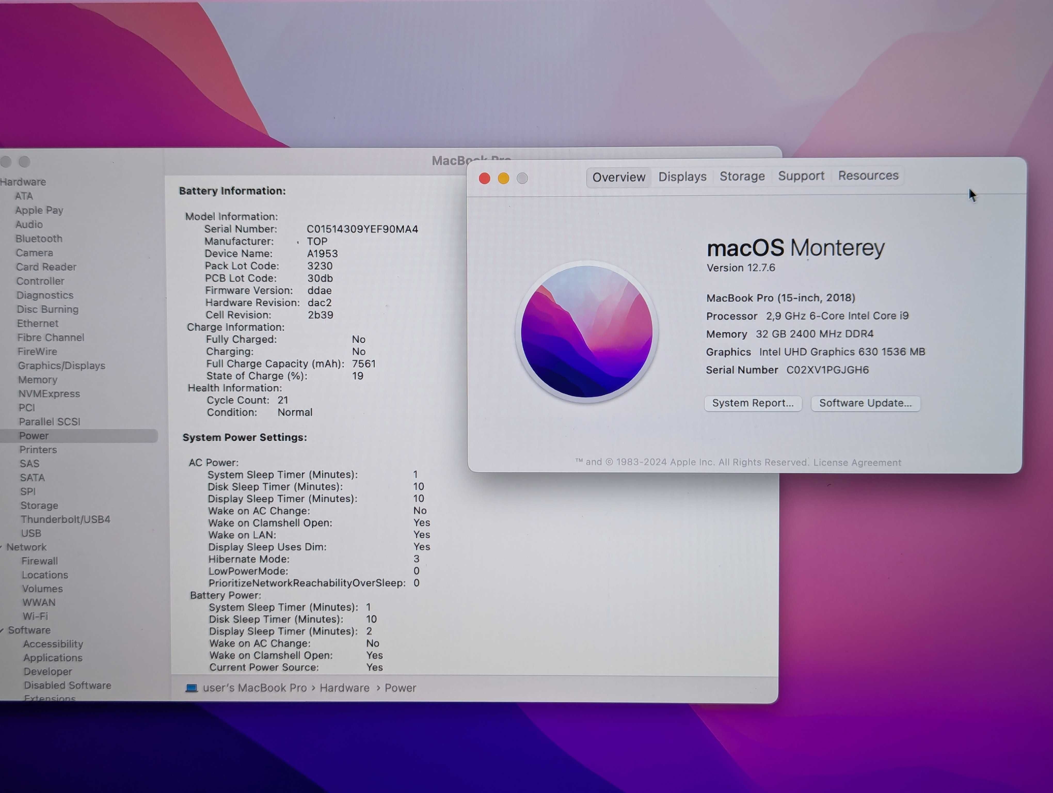
Task: Select Storage in the System Information sidebar
Action: pos(39,505)
